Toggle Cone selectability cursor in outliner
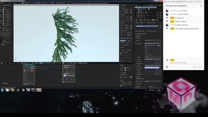The width and height of the screenshot is (208, 117). coord(159,14)
